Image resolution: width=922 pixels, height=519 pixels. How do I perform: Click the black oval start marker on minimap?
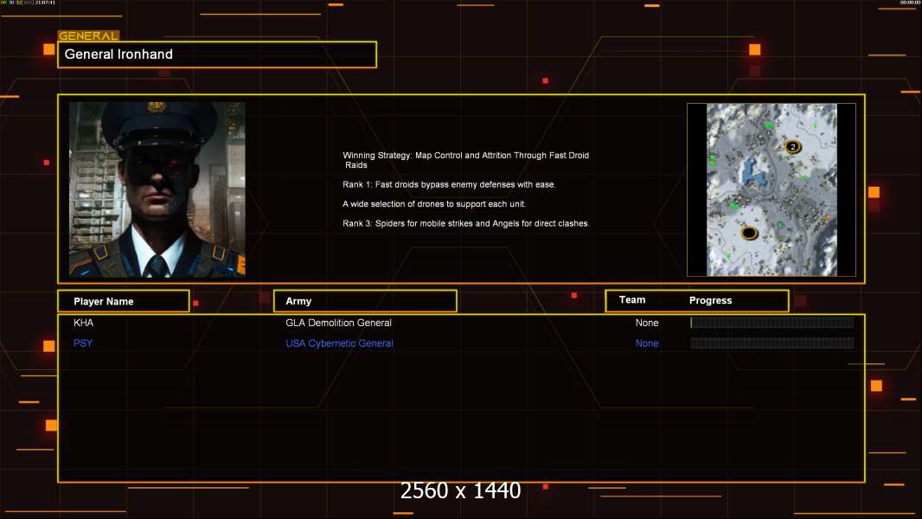coord(749,234)
